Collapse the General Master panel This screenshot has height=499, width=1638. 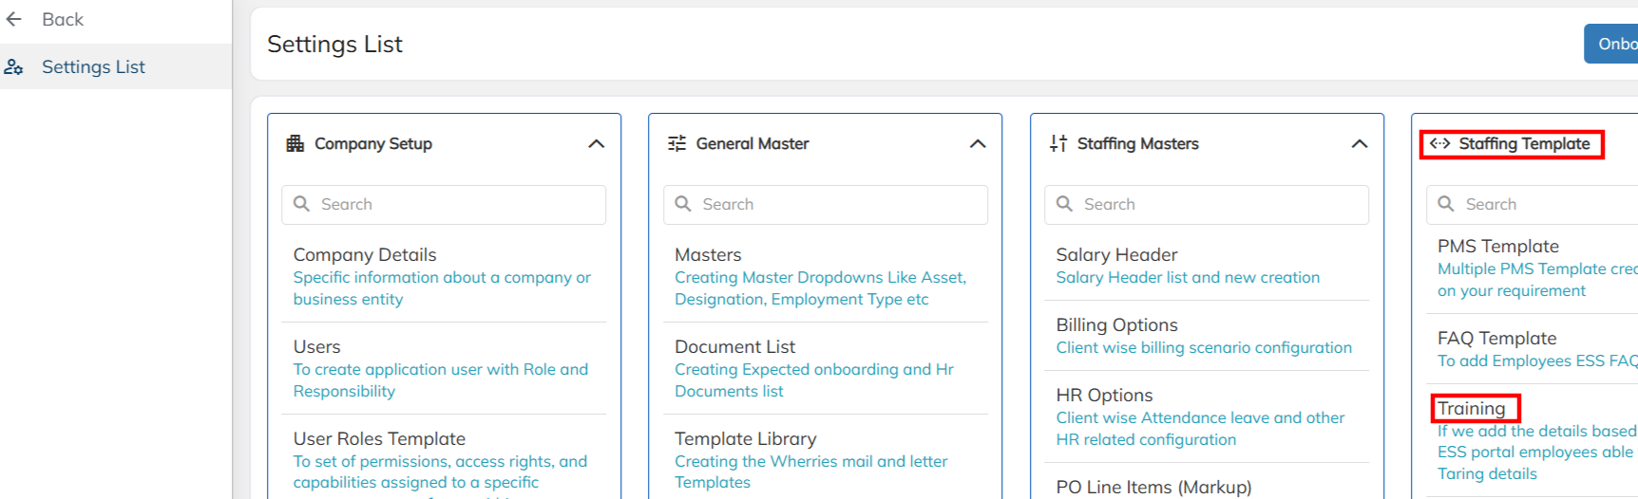click(978, 143)
